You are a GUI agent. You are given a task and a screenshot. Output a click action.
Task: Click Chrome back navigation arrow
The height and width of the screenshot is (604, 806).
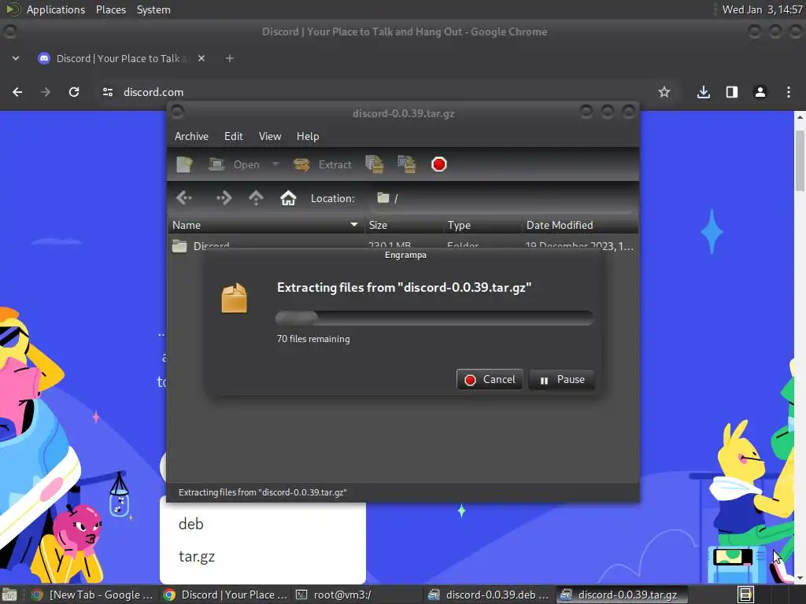17,92
